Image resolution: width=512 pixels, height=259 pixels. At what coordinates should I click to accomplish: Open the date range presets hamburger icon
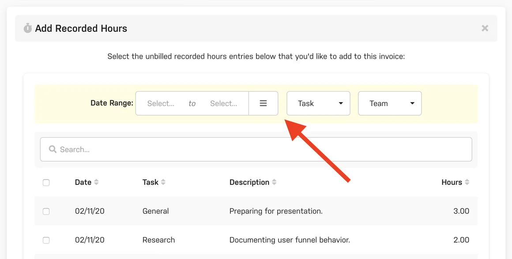264,103
